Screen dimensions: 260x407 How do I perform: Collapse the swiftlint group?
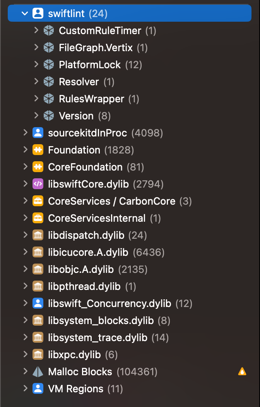tap(25, 13)
